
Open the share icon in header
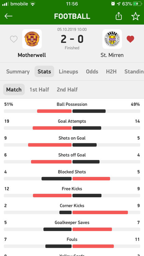119,16
